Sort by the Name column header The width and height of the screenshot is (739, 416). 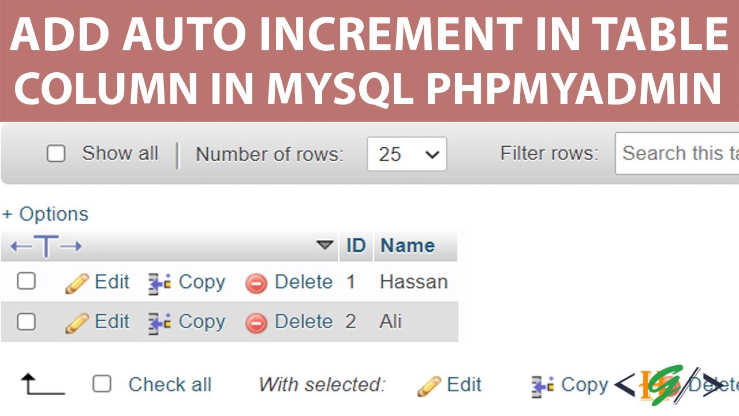[x=408, y=246]
